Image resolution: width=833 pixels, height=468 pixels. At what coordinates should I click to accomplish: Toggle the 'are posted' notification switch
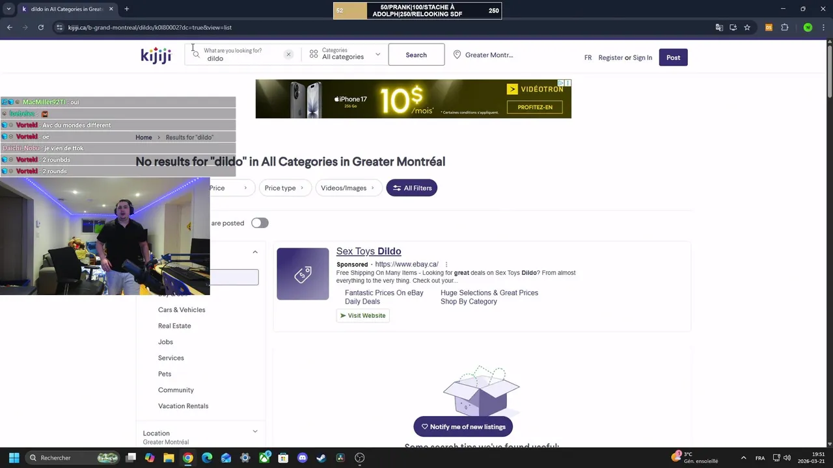(x=260, y=223)
